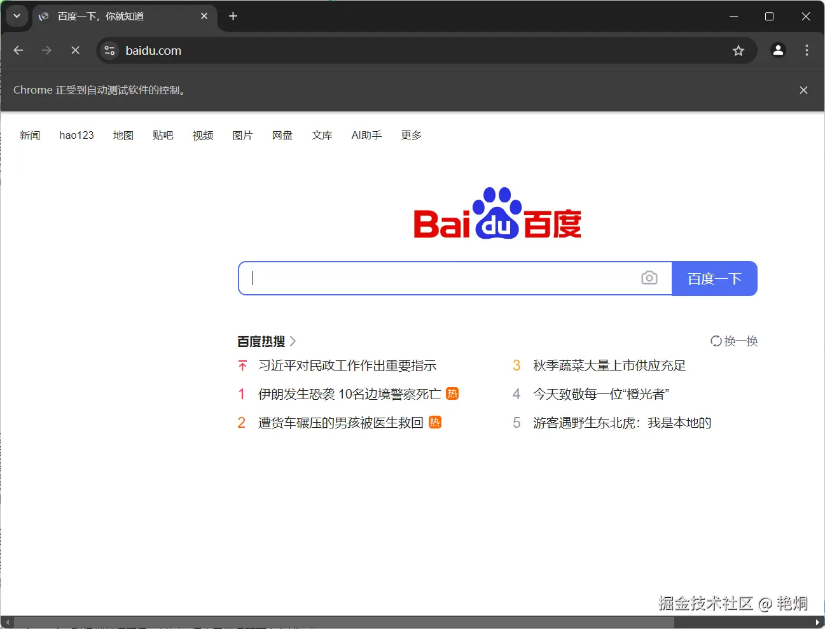Open hot search 游客遇野生东北虎：我是本地的
The height and width of the screenshot is (629, 825).
(622, 423)
